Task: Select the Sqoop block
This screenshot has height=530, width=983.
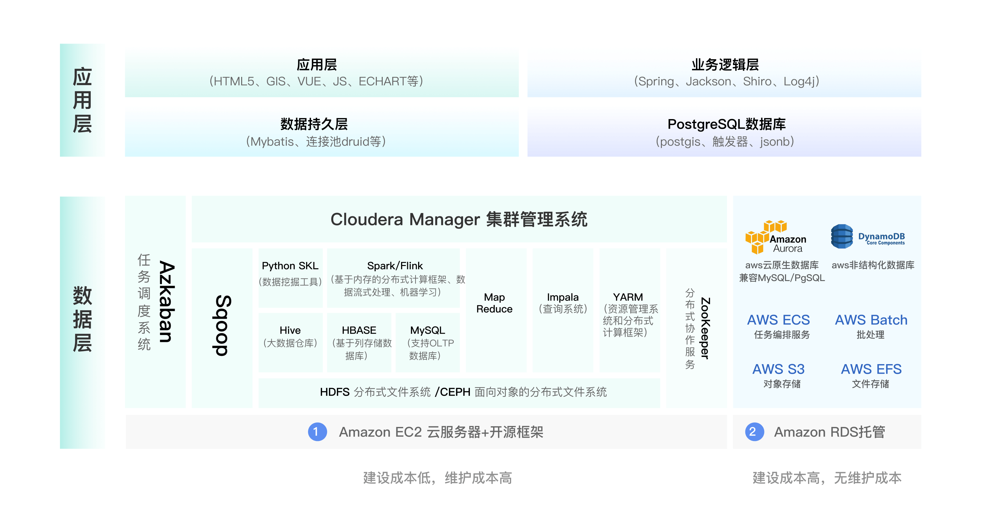Action: coord(222,328)
